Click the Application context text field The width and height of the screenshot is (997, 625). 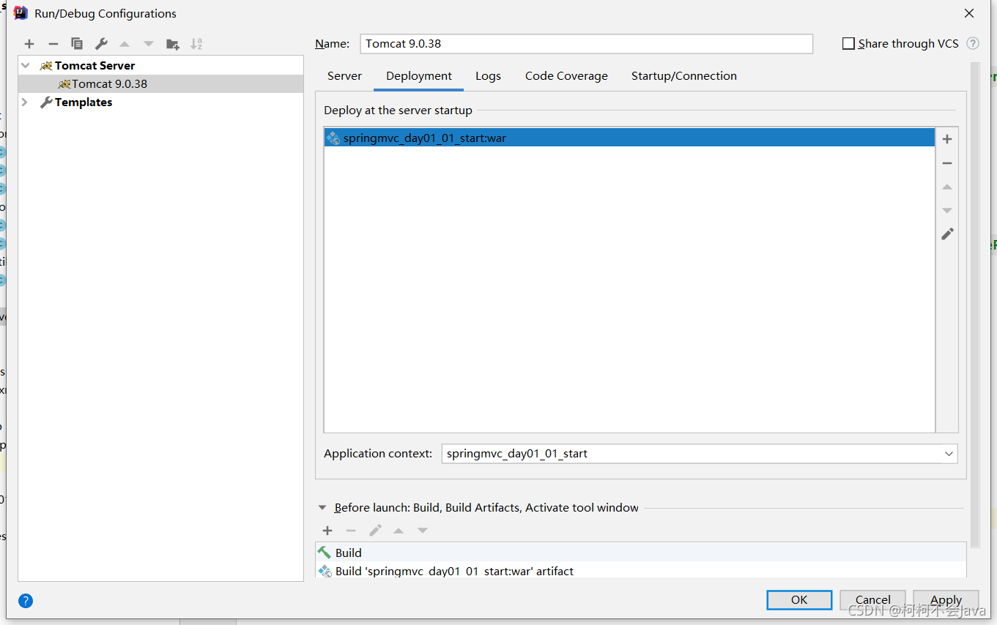pos(692,454)
